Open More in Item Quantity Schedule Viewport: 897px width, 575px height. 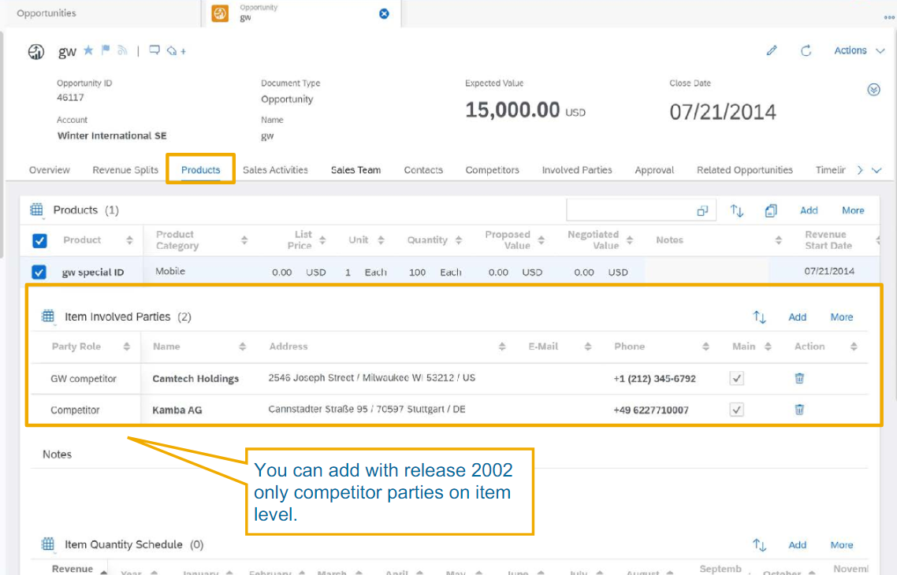click(842, 545)
